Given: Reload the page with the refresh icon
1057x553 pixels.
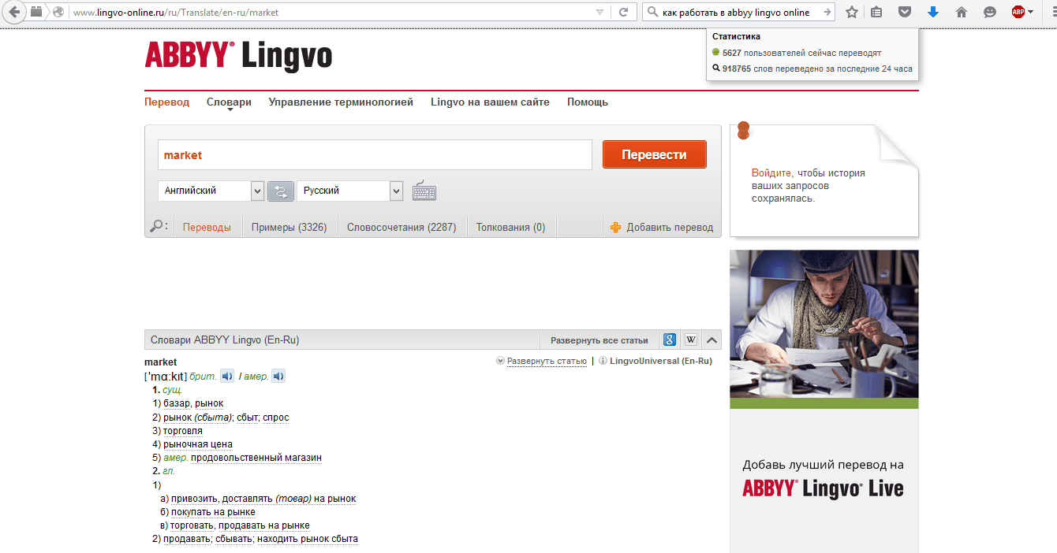Looking at the screenshot, I should [x=623, y=12].
